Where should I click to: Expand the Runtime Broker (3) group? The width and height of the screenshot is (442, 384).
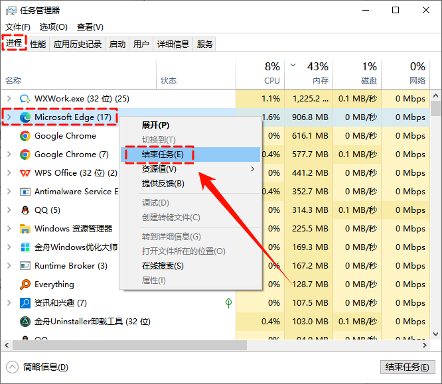tap(9, 266)
